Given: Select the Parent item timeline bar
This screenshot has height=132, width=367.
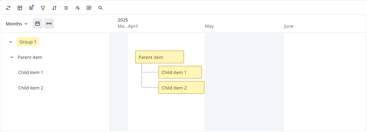Looking at the screenshot, I should click(160, 57).
